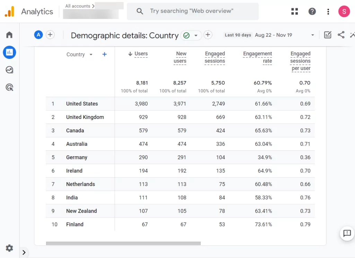
Task: Expand the sidebar navigation chevron
Action: click(24, 252)
